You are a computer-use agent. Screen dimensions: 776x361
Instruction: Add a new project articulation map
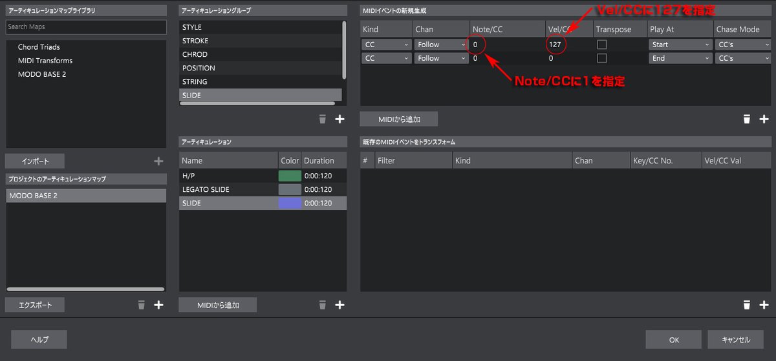(158, 305)
